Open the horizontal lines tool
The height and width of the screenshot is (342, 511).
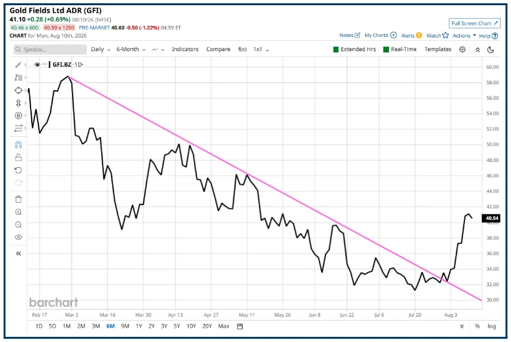[x=18, y=128]
